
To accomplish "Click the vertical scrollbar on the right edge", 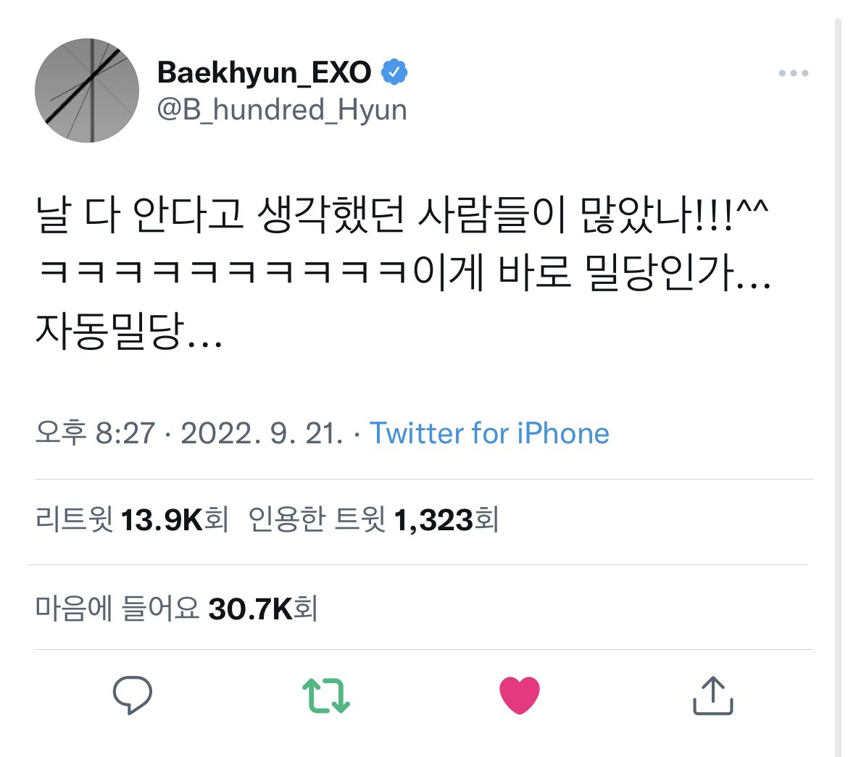I will pyautogui.click(x=838, y=378).
